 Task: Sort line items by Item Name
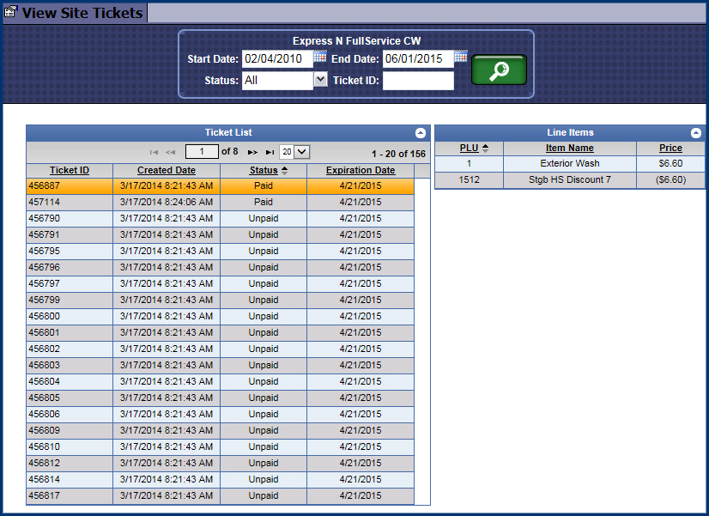(x=569, y=149)
